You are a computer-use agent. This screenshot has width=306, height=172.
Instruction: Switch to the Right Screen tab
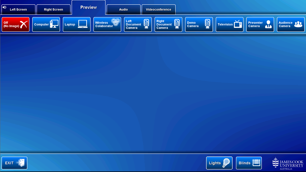click(x=54, y=9)
